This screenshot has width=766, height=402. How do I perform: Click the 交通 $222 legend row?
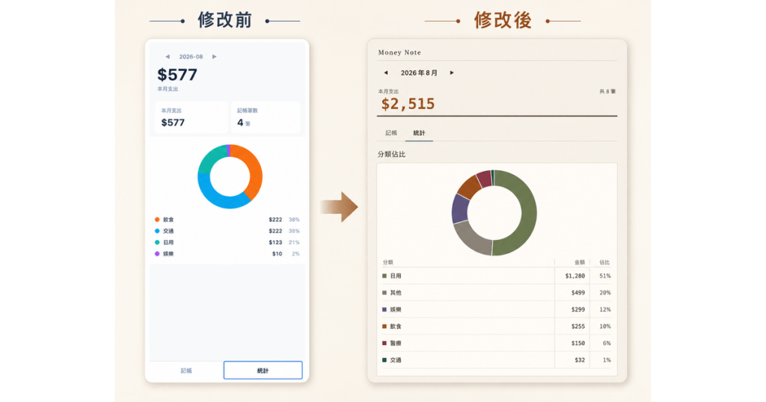[227, 231]
